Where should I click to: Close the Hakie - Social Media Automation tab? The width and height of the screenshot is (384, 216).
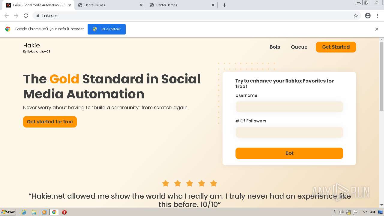click(x=70, y=5)
